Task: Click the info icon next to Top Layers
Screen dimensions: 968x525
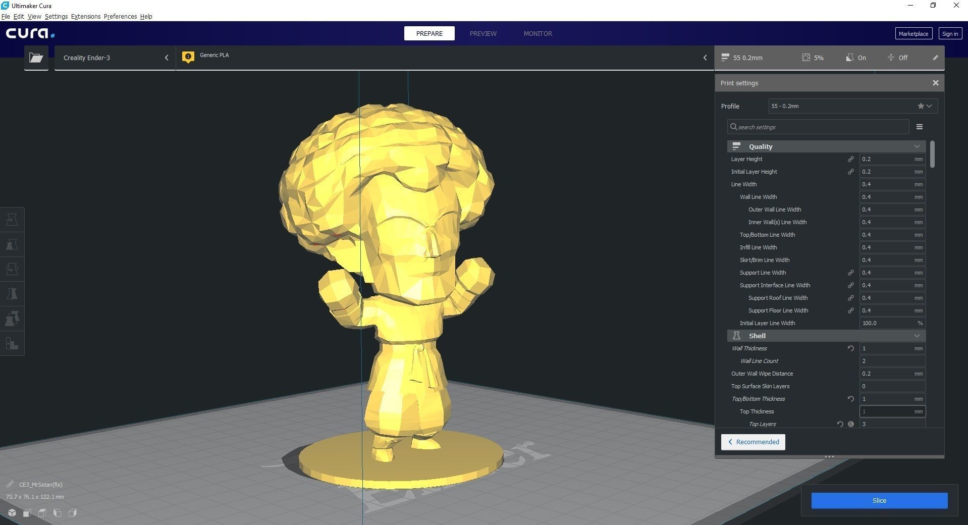Action: pyautogui.click(x=851, y=424)
